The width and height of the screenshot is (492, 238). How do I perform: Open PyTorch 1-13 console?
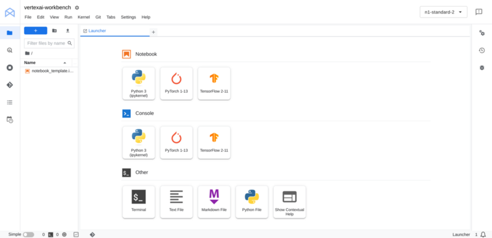177,143
